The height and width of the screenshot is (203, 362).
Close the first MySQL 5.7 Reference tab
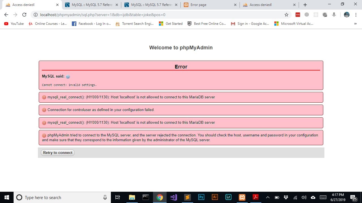click(x=117, y=5)
